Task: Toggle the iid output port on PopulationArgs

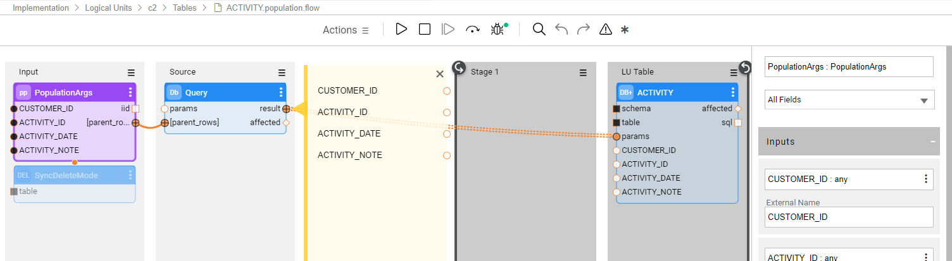Action: pos(135,109)
